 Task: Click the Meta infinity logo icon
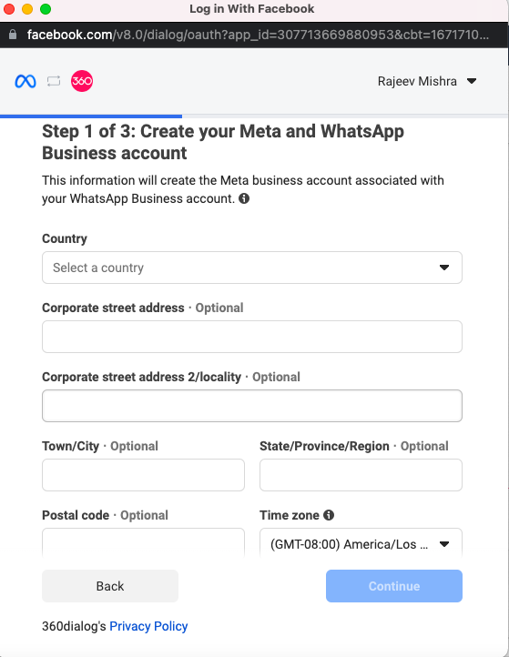[x=25, y=81]
